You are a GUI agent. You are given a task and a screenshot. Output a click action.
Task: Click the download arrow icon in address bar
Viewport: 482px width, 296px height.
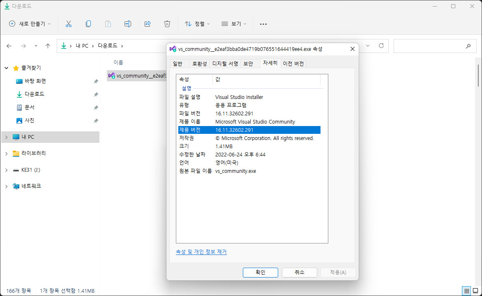[64, 46]
